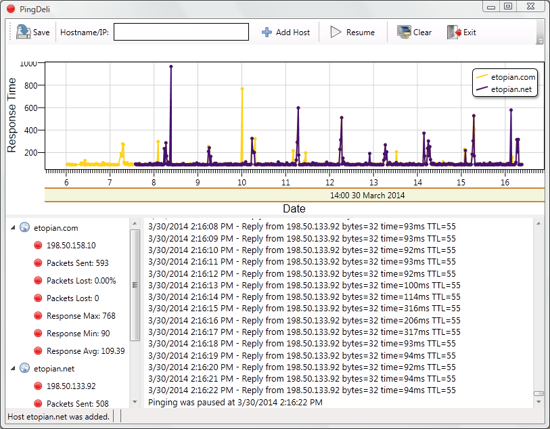Click log line with time=316ms
This screenshot has height=429, width=550.
pyautogui.click(x=304, y=309)
